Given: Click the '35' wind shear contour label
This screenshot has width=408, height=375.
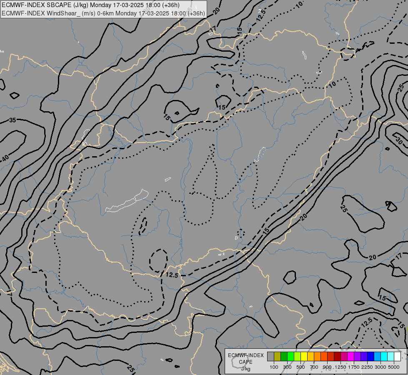Looking at the screenshot, I should pyautogui.click(x=13, y=120).
